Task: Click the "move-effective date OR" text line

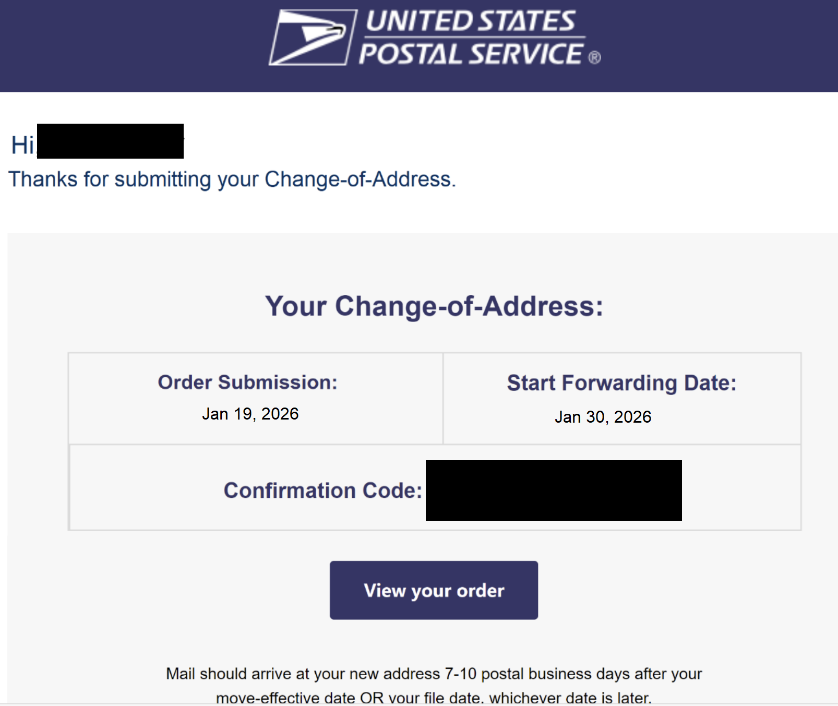Action: pyautogui.click(x=434, y=698)
